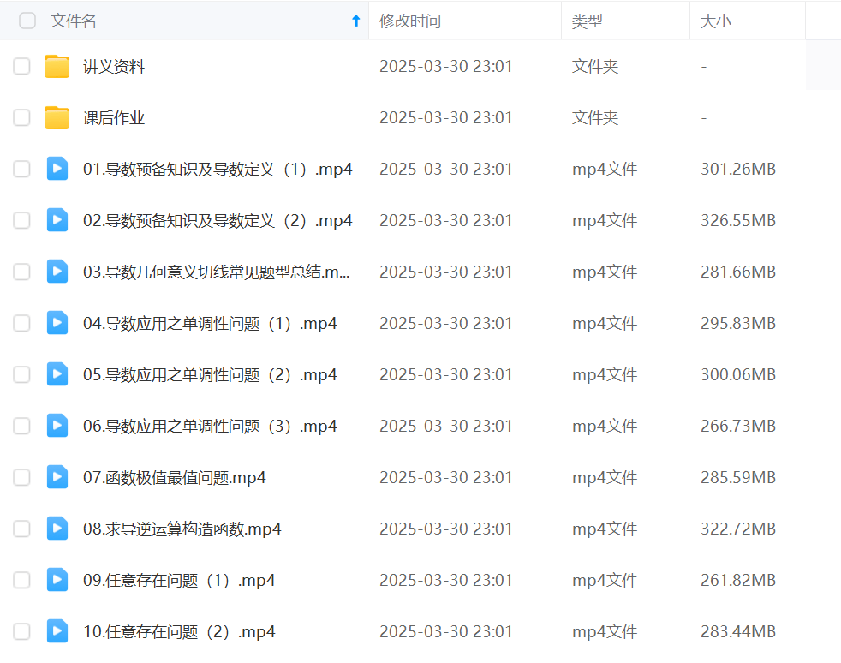The width and height of the screenshot is (841, 663).
Task: Click the video icon of 03.导数几何意义切线常见题型总结
Action: (x=57, y=272)
